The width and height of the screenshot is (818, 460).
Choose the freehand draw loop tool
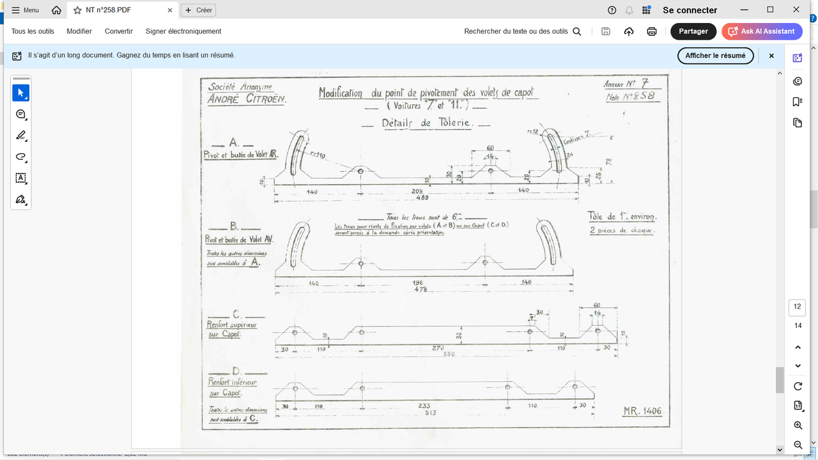(20, 157)
